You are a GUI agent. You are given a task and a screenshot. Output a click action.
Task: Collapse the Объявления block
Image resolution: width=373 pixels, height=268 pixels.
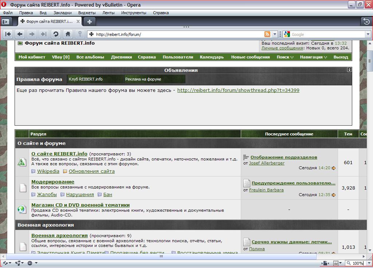pos(349,69)
